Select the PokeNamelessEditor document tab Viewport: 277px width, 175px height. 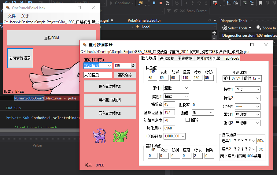coord(144,20)
